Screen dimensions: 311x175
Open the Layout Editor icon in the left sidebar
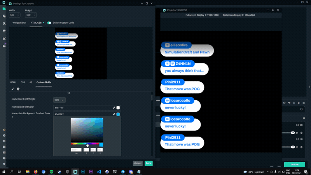pyautogui.click(x=4, y=16)
